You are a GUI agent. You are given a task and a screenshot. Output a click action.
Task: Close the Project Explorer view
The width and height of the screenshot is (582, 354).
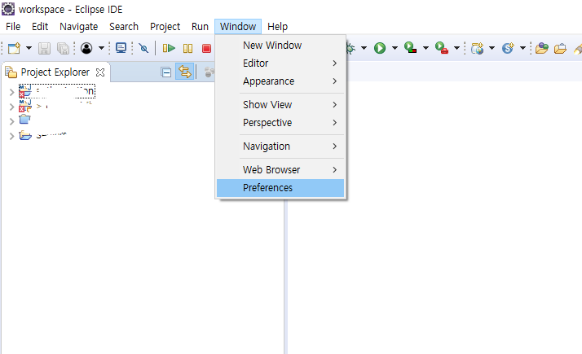[x=100, y=72]
